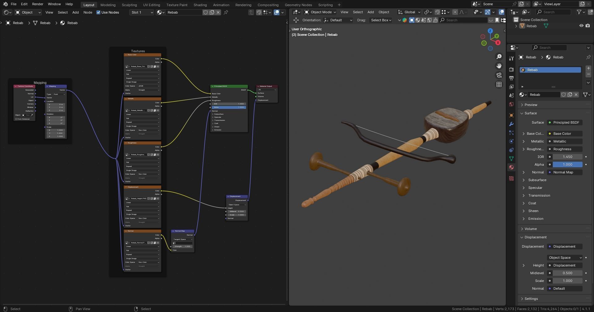This screenshot has height=312, width=594.
Task: Uncheck the Use Nodes checkbox
Action: click(x=98, y=12)
